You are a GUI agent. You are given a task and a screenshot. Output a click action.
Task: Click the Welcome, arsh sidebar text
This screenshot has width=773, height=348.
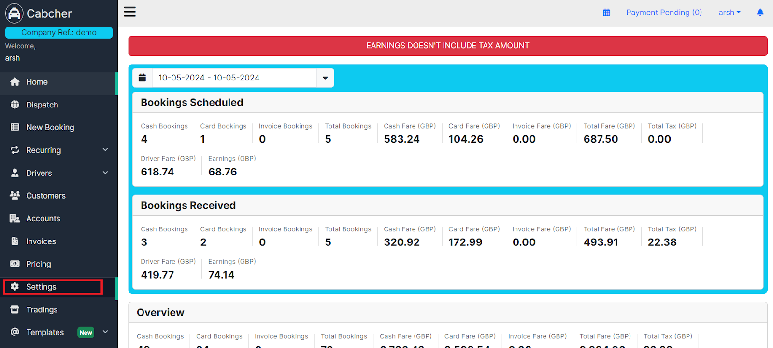[x=20, y=52]
